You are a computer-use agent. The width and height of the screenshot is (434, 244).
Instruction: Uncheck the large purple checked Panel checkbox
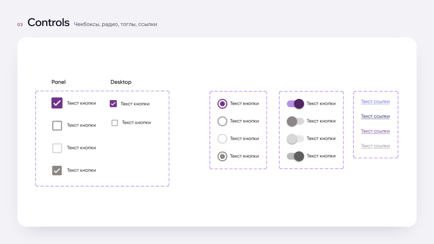(x=57, y=103)
